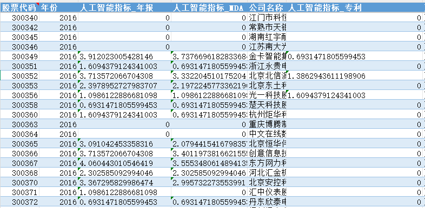Click company name cell 东方网力
The height and width of the screenshot is (208, 425).
(x=267, y=163)
